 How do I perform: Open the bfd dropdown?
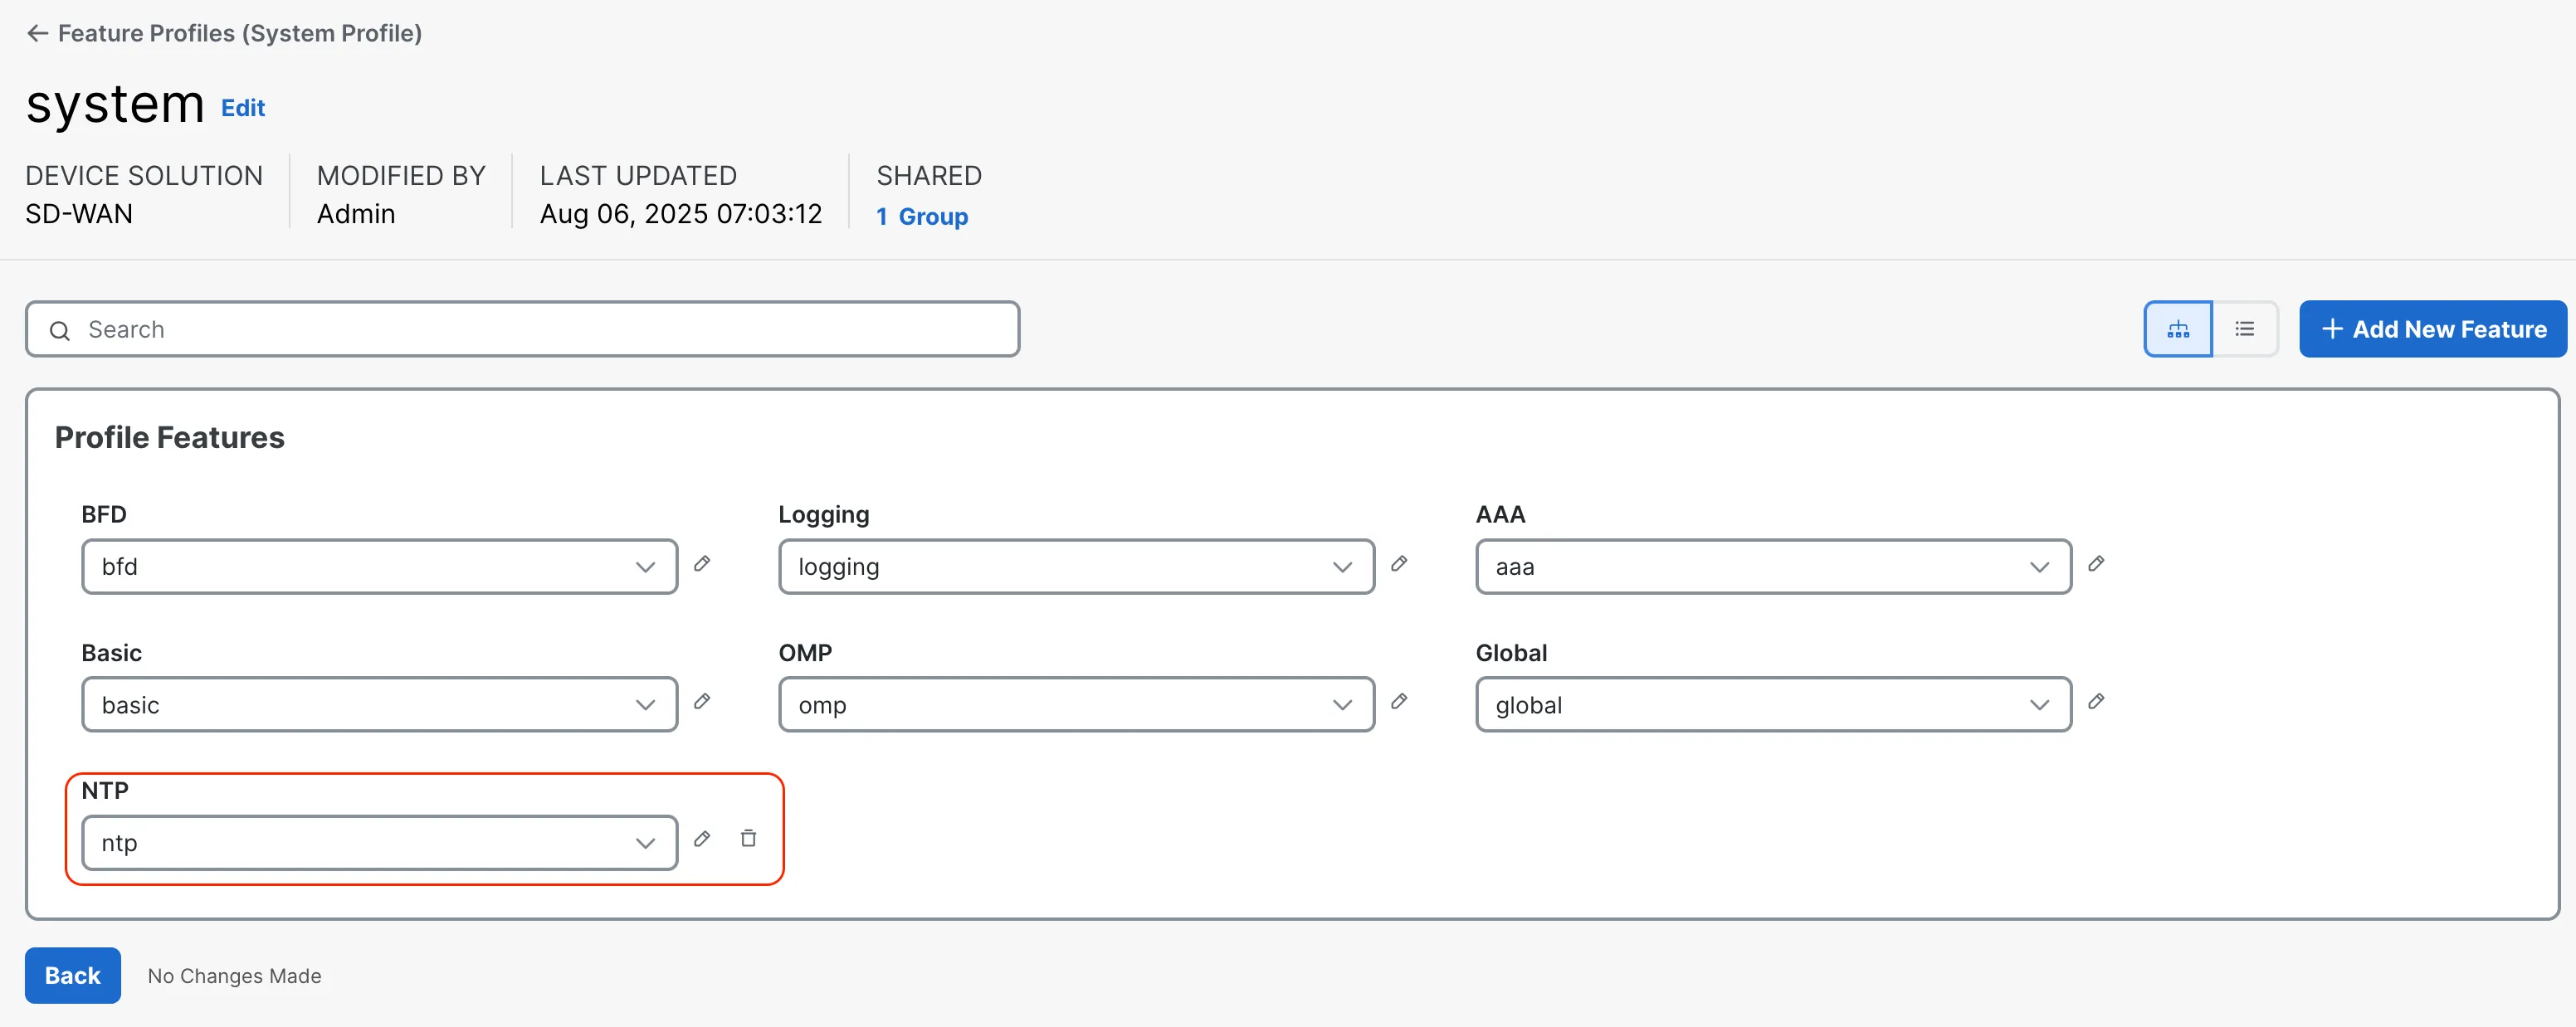pyautogui.click(x=379, y=567)
